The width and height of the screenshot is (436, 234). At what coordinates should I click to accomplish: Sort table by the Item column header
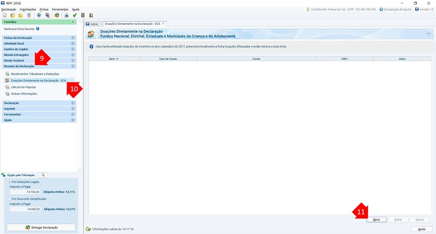pyautogui.click(x=113, y=58)
